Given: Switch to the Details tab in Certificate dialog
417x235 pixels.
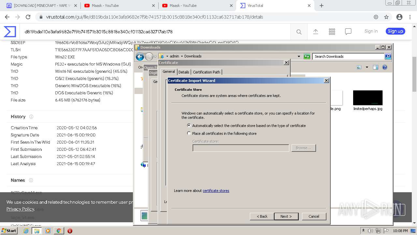Looking at the screenshot, I should tap(184, 72).
